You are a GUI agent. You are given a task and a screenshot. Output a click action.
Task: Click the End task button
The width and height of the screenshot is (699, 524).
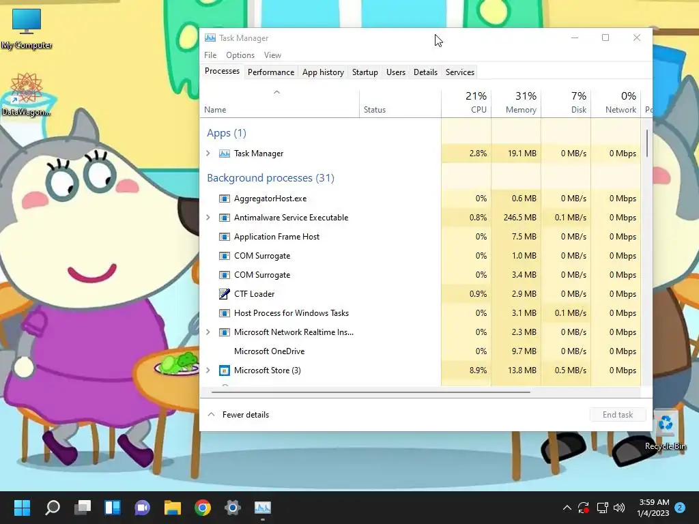(x=618, y=414)
